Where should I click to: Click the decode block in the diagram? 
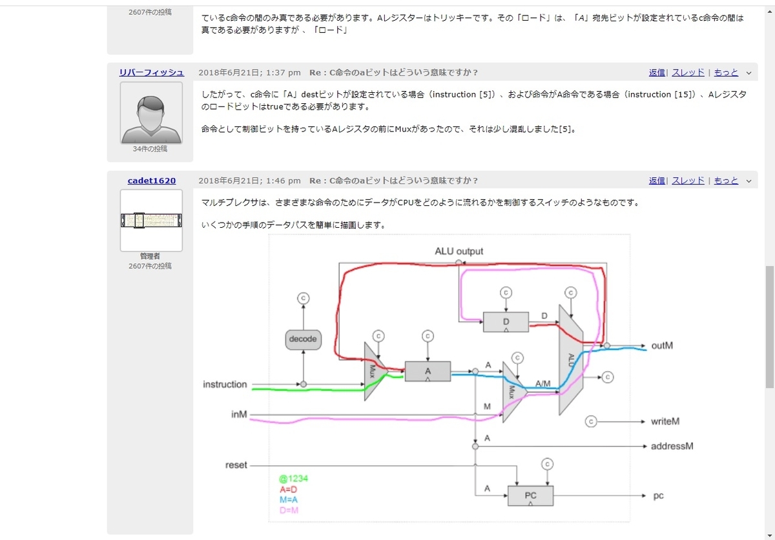pos(303,339)
